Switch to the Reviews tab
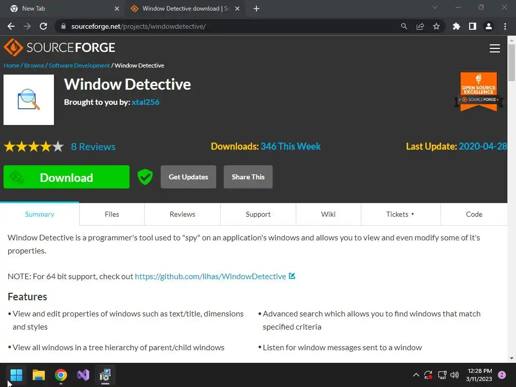The height and width of the screenshot is (387, 516). (182, 214)
